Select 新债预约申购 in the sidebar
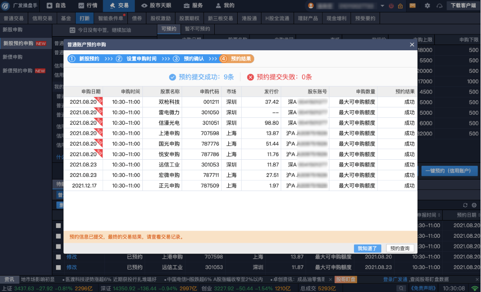This screenshot has width=481, height=292. 24,71
